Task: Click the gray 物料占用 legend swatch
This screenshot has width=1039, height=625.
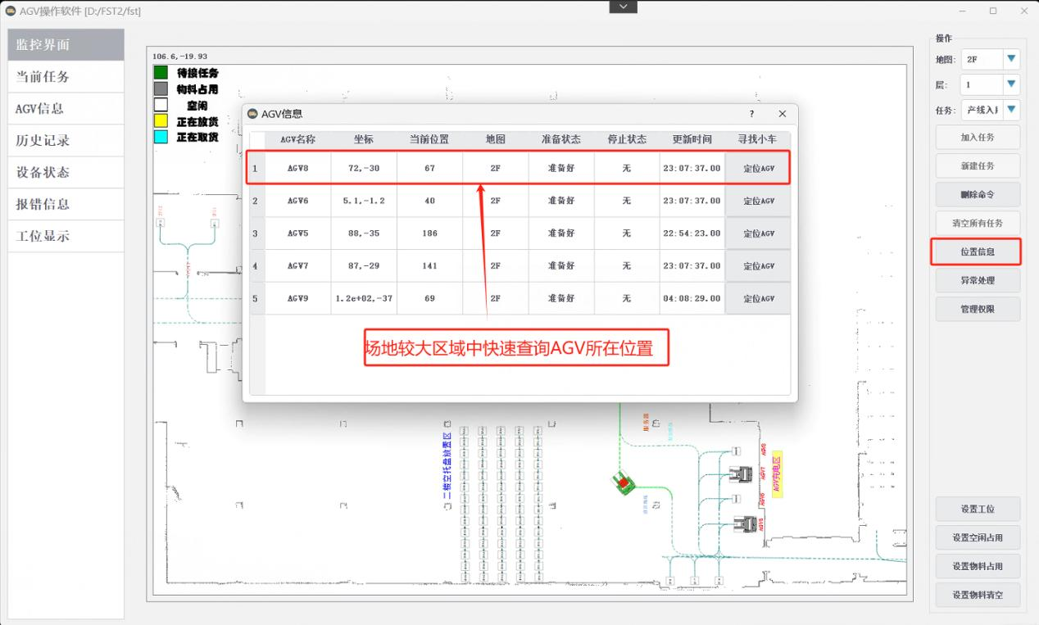Action: tap(161, 88)
